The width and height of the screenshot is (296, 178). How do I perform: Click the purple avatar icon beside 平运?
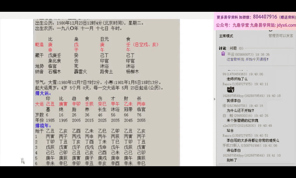223,54
